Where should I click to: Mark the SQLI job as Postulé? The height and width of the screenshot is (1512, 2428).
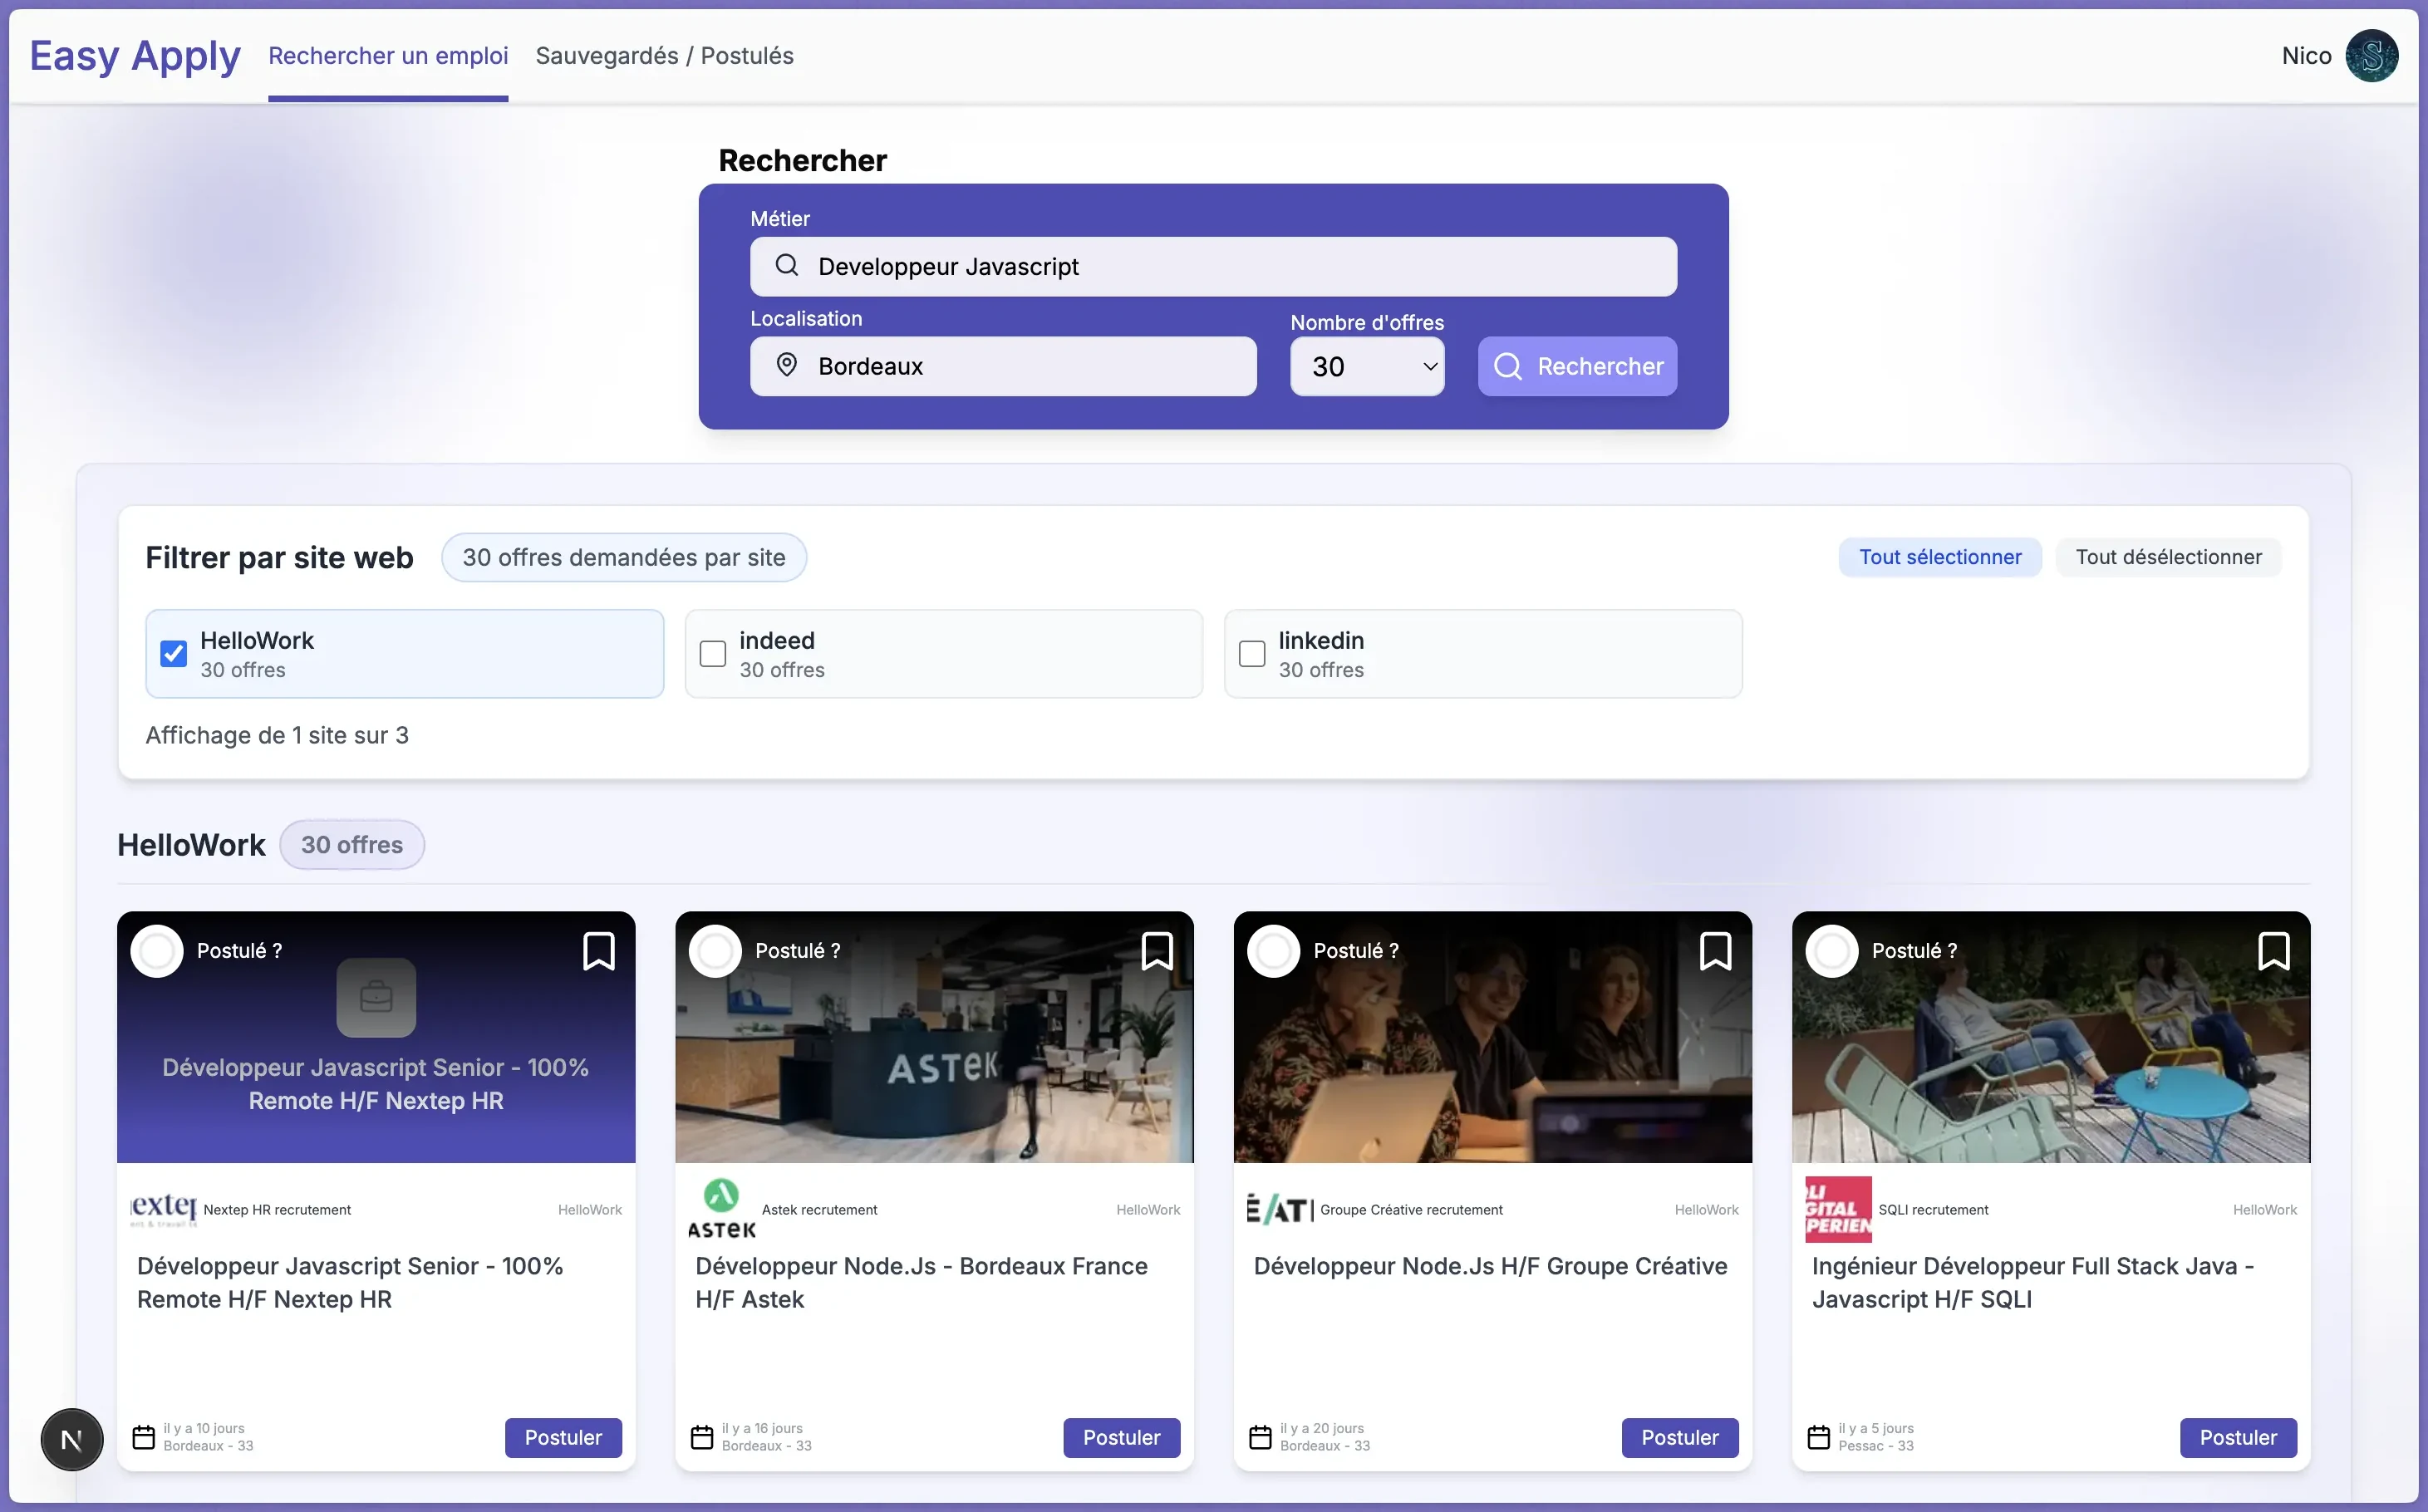pyautogui.click(x=1832, y=951)
